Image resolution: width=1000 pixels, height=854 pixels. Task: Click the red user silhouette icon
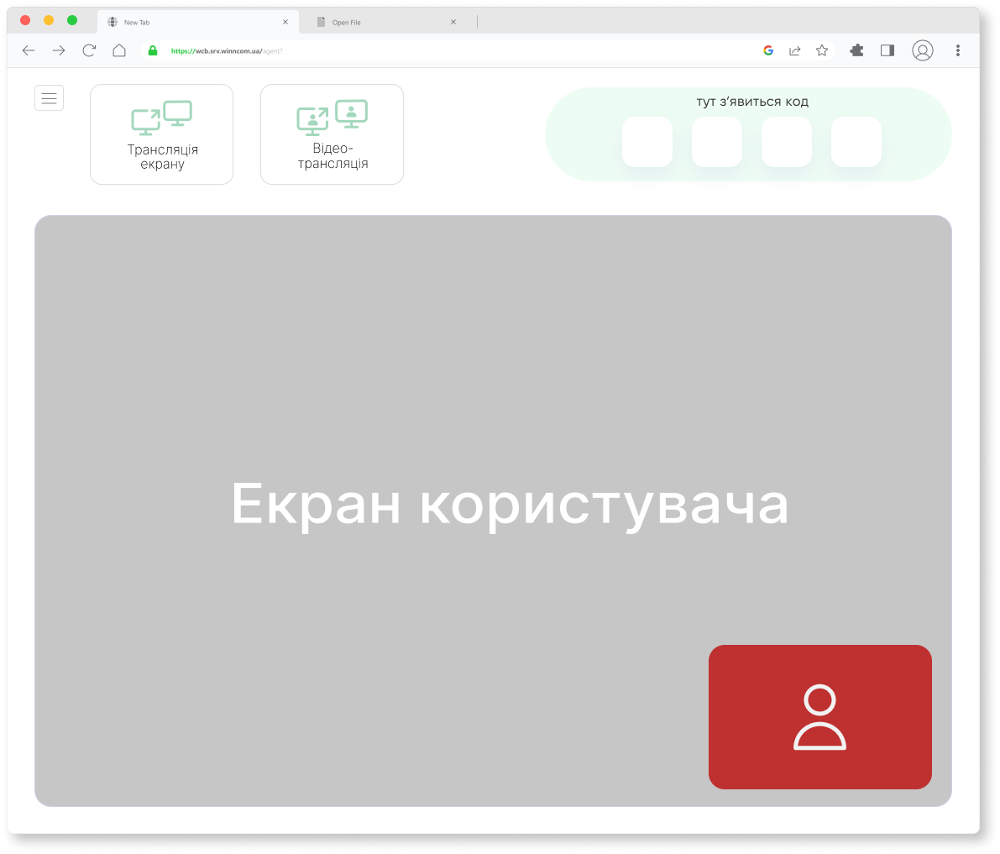tap(819, 716)
